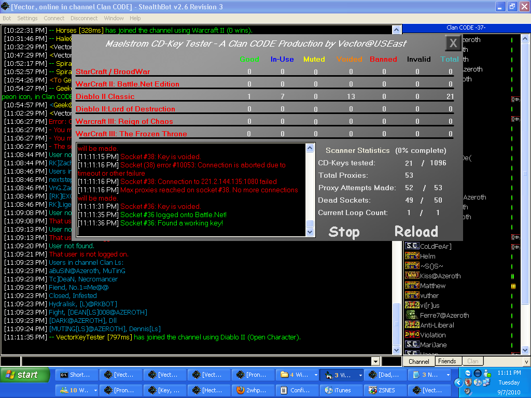This screenshot has width=531, height=398.
Task: Expand hidden system tray icons chevron
Action: click(458, 383)
